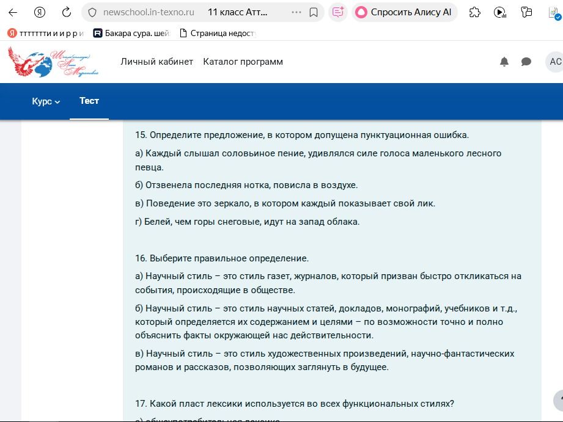Open the messages speech bubble icon
This screenshot has width=563, height=422.
[526, 62]
